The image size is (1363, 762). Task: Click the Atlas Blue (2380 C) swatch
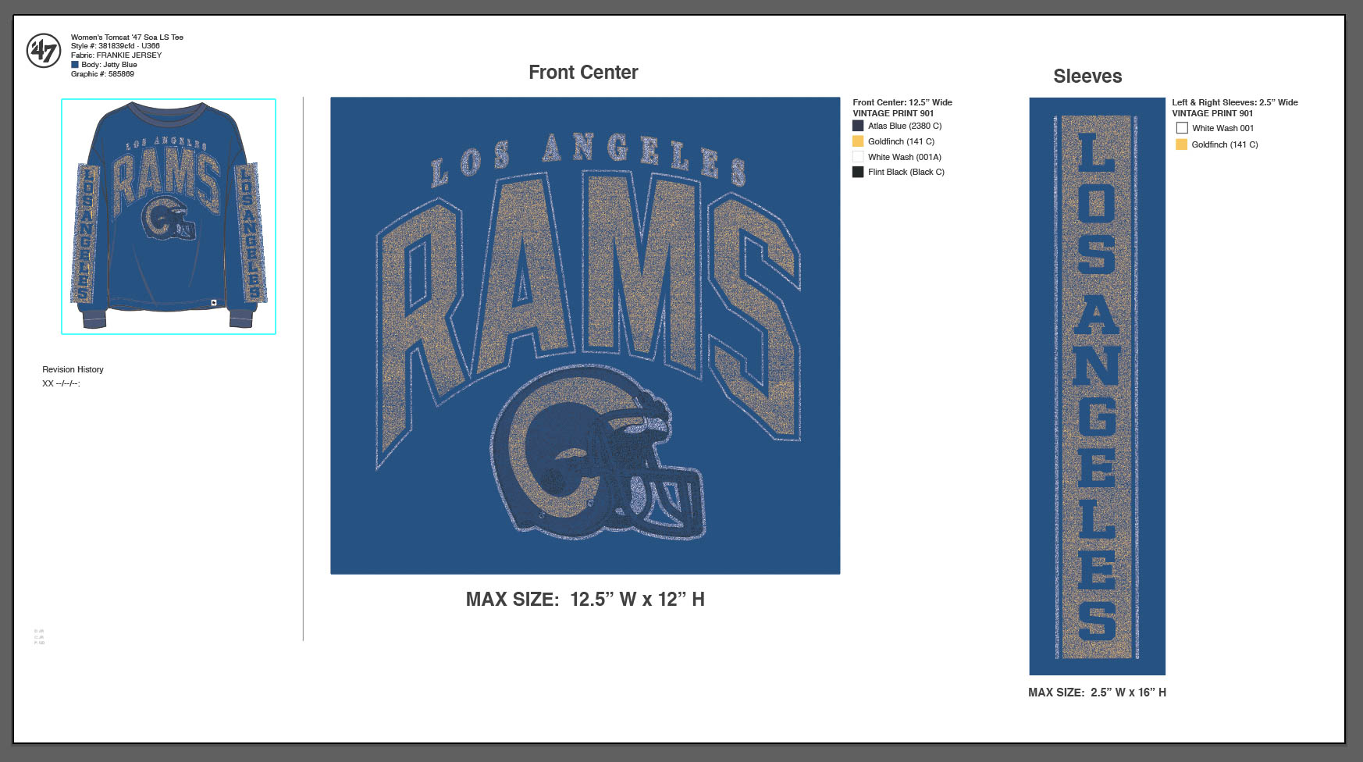(858, 126)
